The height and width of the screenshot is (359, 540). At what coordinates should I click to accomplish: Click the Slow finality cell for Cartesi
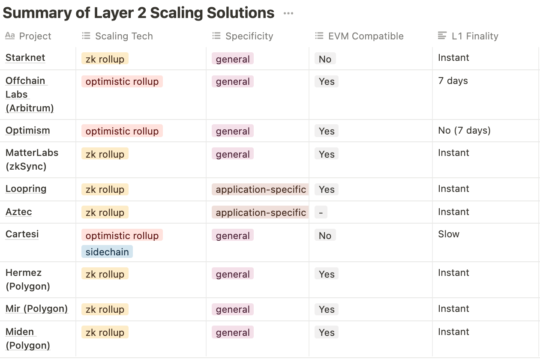[x=449, y=234]
